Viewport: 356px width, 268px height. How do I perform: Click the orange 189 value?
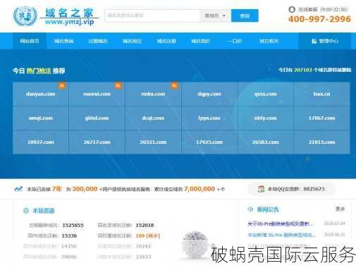[140, 236]
